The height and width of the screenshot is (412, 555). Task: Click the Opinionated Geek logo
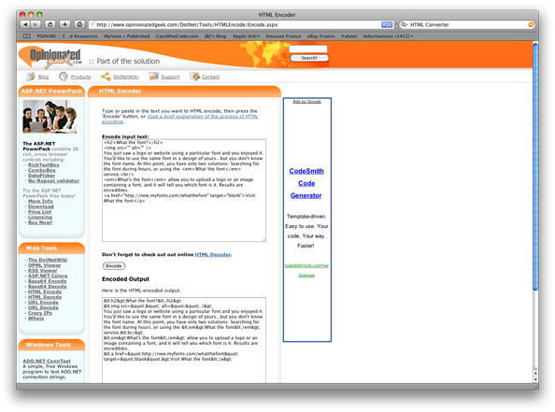[x=51, y=58]
